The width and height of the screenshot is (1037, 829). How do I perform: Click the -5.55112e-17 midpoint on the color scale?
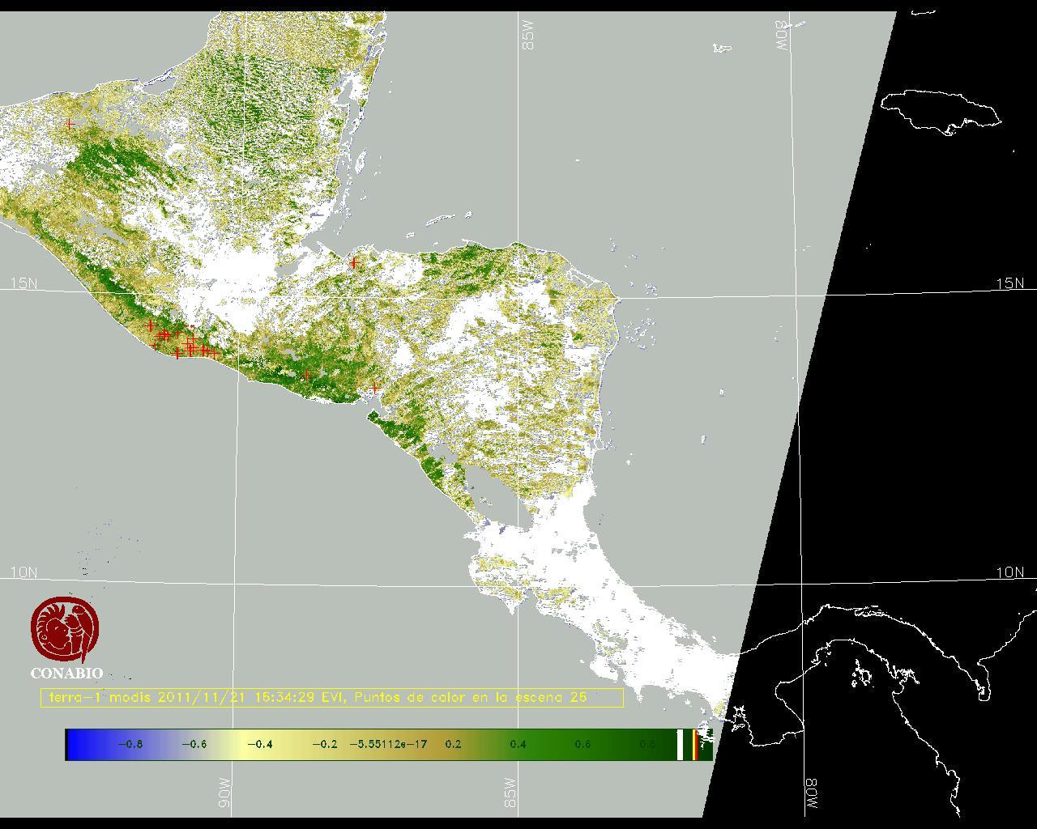(x=388, y=744)
